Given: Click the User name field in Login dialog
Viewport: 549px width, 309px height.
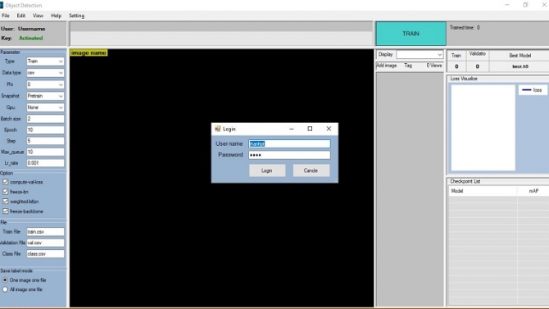Looking at the screenshot, I should (x=289, y=143).
